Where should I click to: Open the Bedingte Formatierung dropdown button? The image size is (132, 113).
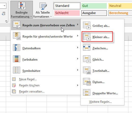coord(22,9)
